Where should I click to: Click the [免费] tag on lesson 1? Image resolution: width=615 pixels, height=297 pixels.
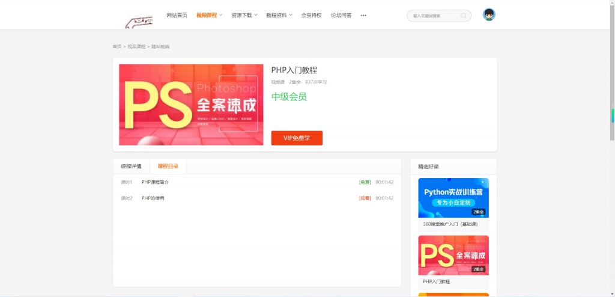tap(365, 182)
